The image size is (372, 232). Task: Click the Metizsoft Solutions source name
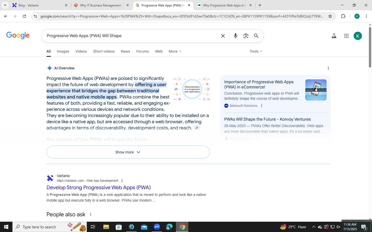coord(243,106)
